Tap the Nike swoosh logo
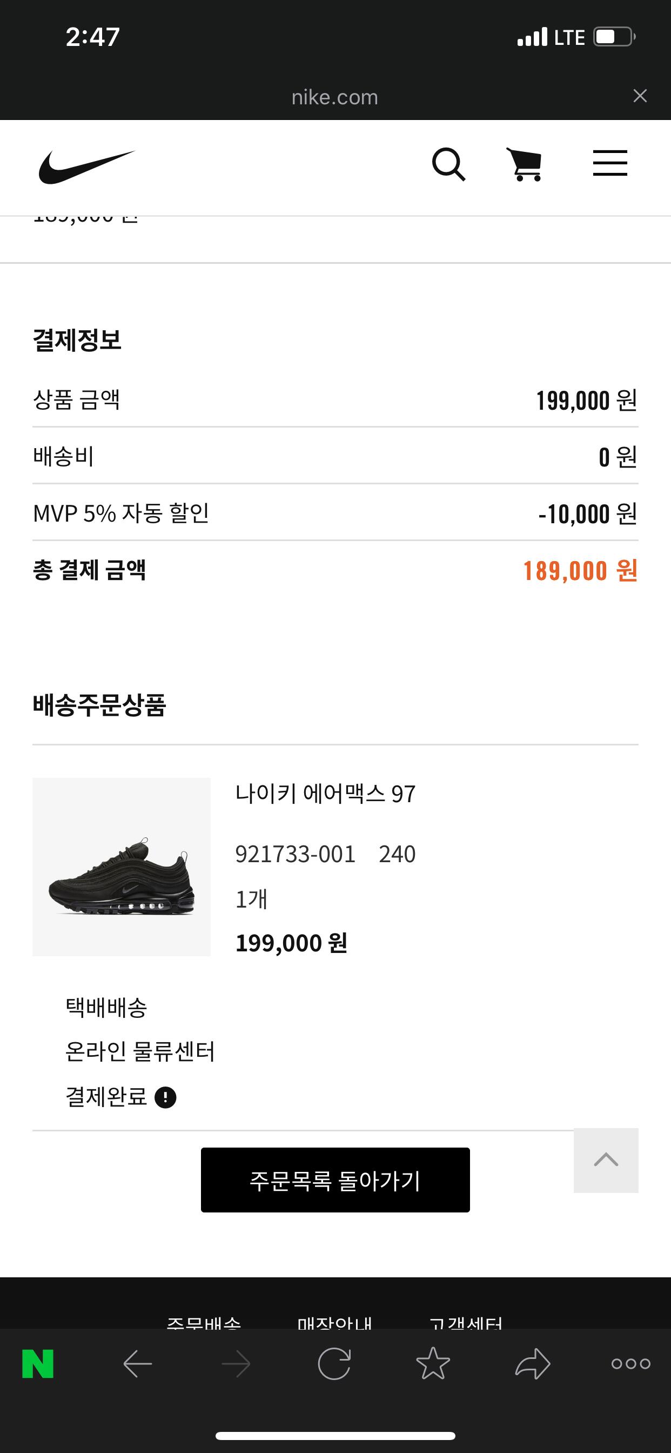 click(87, 166)
